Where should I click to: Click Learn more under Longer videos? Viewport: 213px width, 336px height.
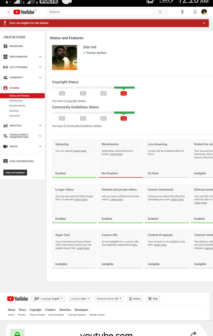pos(81,200)
